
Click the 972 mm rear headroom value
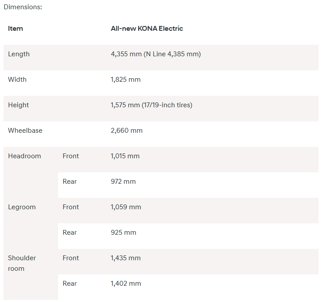123,182
